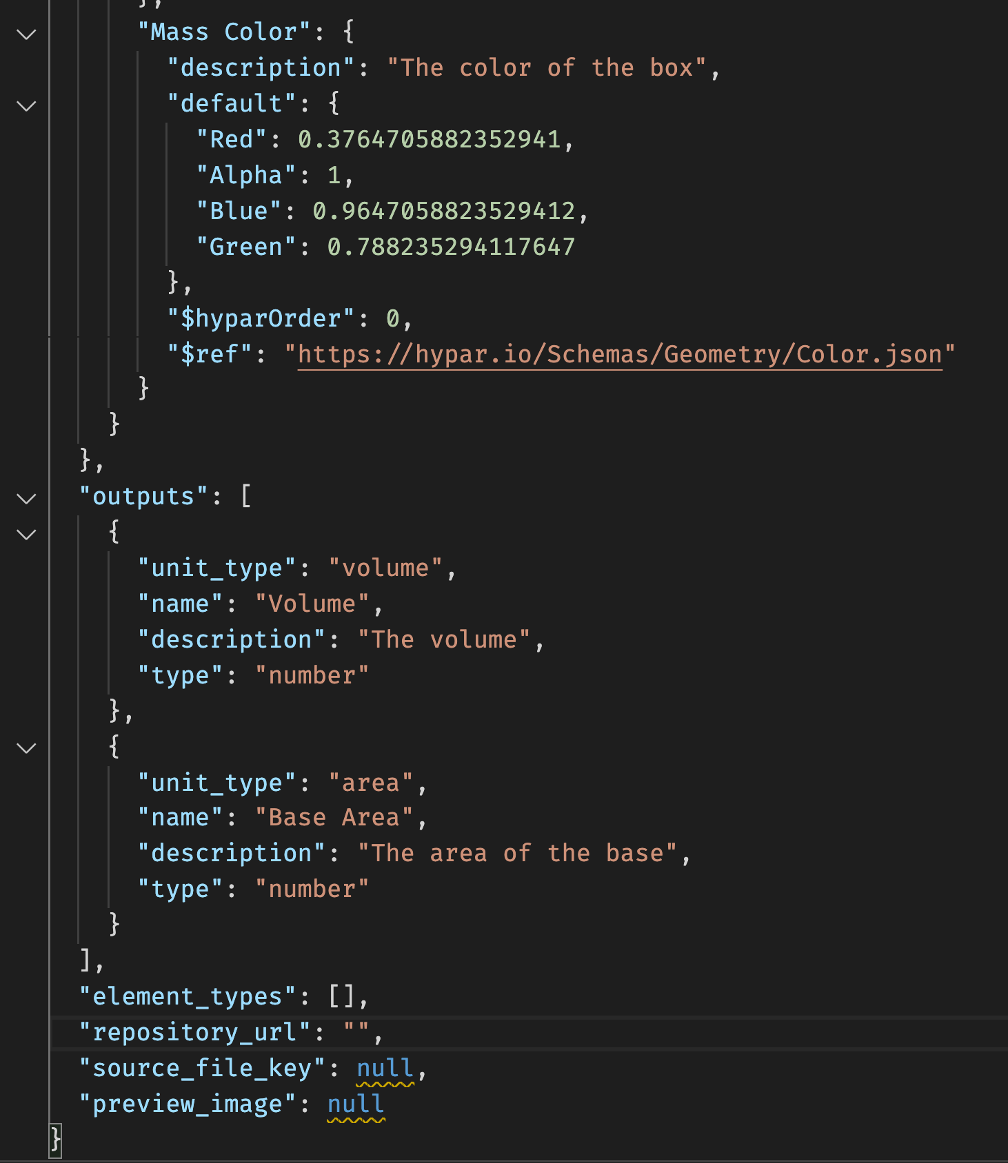Viewport: 1008px width, 1163px height.
Task: Click the Alpha value 1
Action: tap(334, 175)
